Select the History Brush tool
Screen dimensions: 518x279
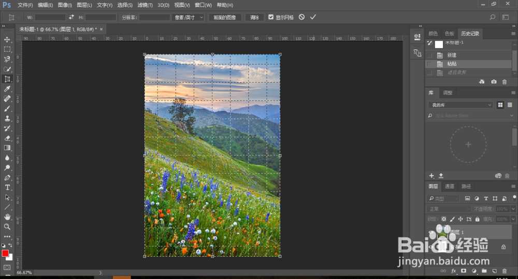tap(7, 128)
